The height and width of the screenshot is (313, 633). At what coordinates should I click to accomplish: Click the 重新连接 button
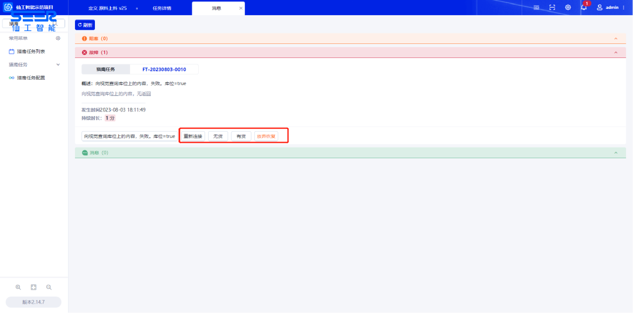tap(193, 136)
